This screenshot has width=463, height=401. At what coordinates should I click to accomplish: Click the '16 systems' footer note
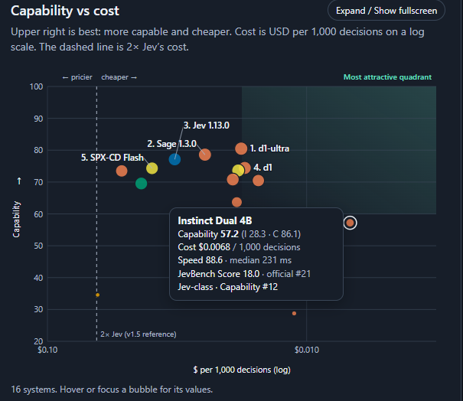tap(112, 390)
